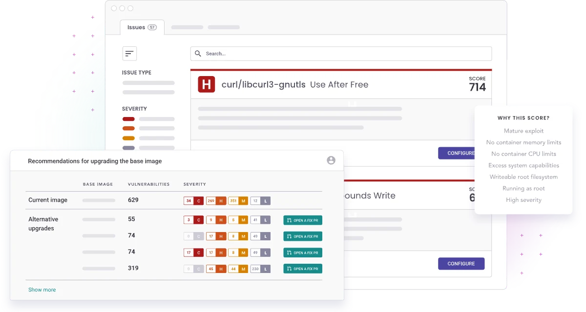Click the yellow medium severity swatch in the sidebar

(x=128, y=138)
